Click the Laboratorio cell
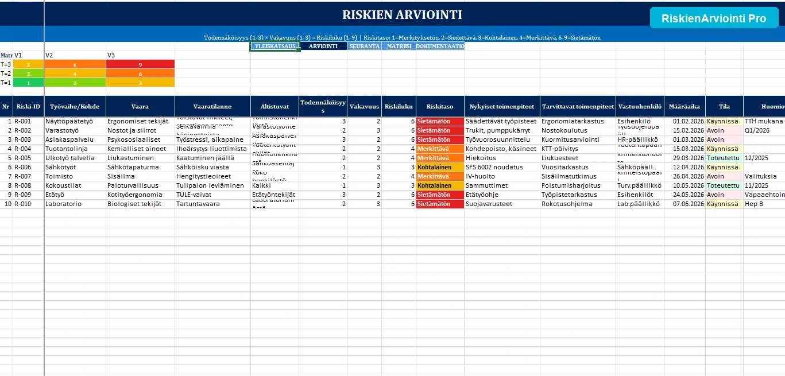This screenshot has width=785, height=376. 75,204
